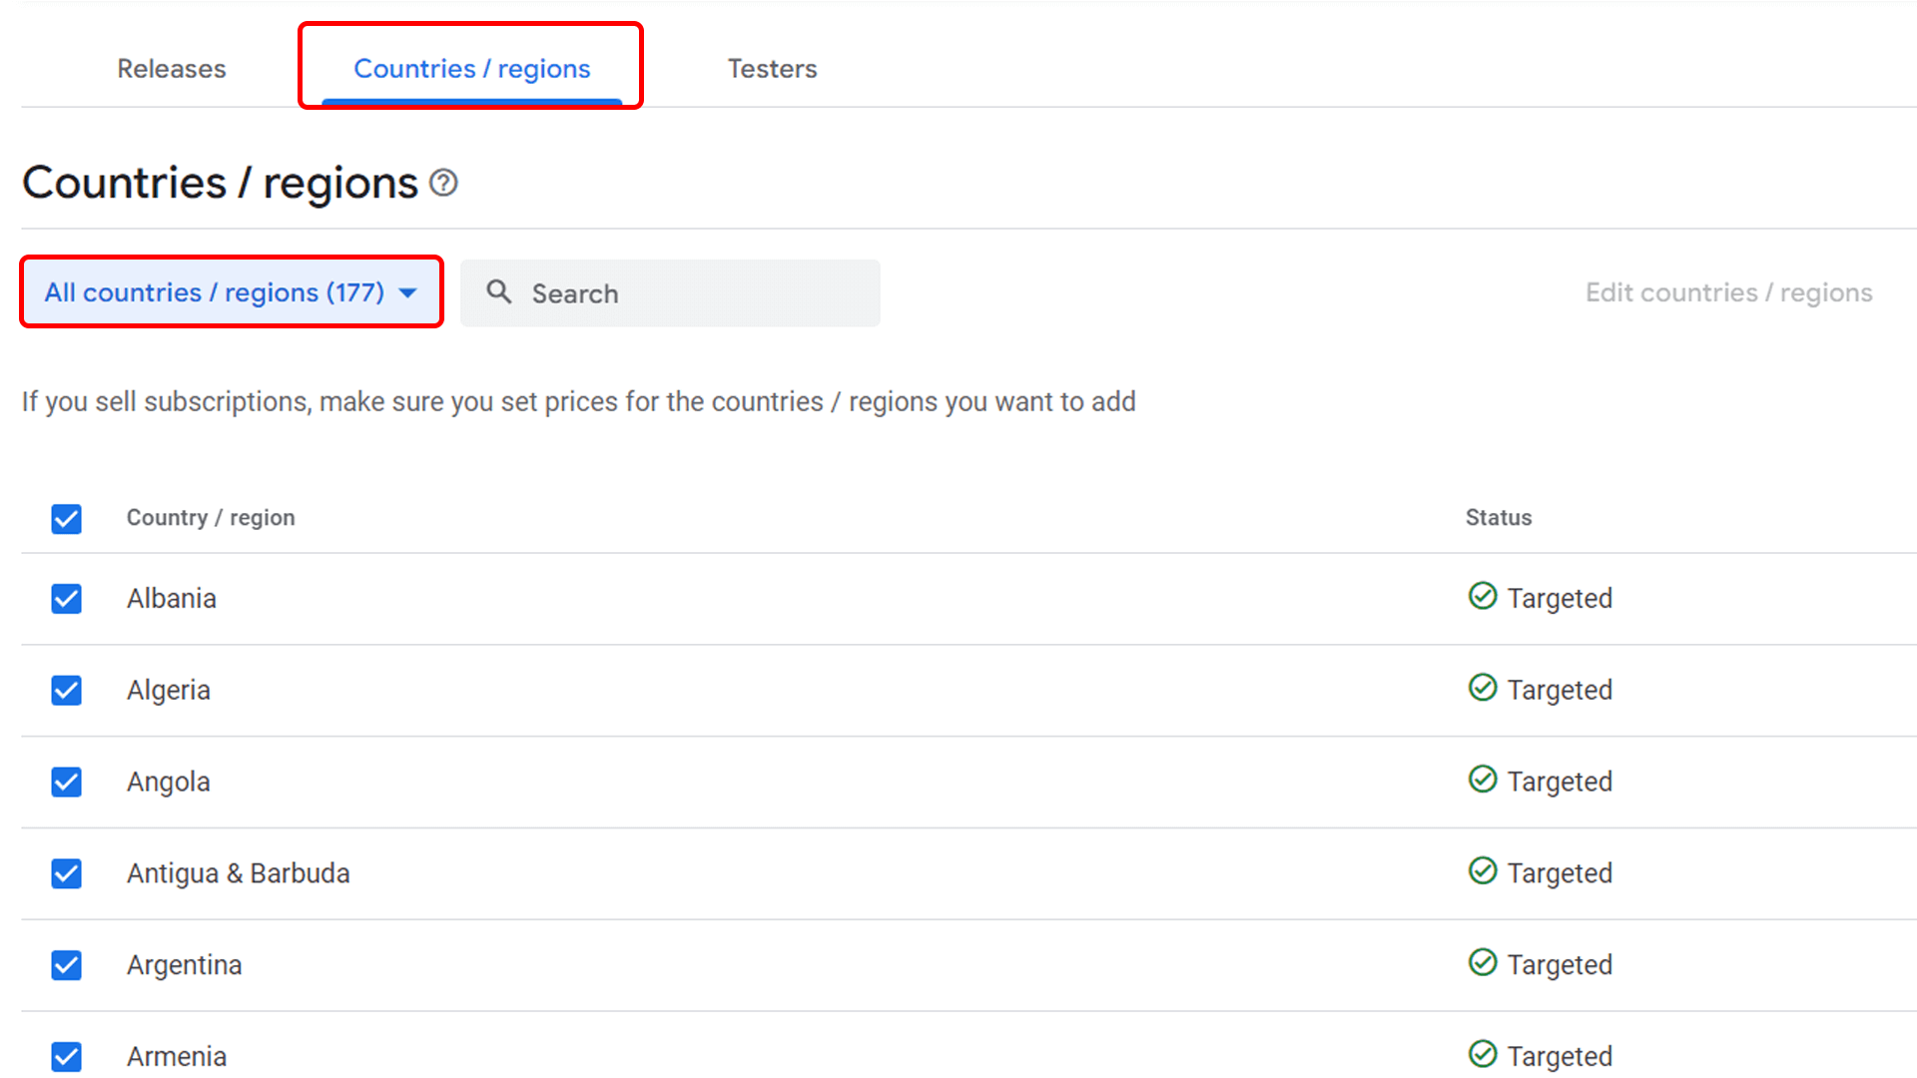Viewport: 1917px width, 1078px height.
Task: Uncheck the Albania country checkbox
Action: tap(66, 598)
